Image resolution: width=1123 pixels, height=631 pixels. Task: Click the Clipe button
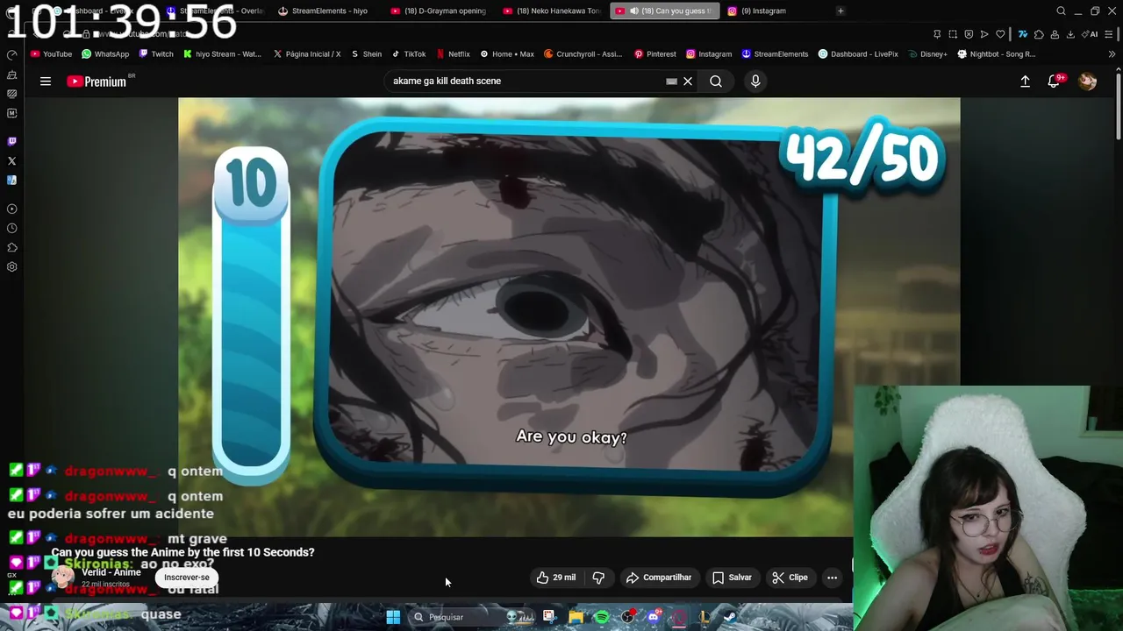click(790, 578)
